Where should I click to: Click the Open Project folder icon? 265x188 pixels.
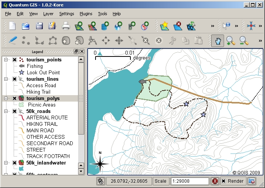pyautogui.click(x=26, y=26)
